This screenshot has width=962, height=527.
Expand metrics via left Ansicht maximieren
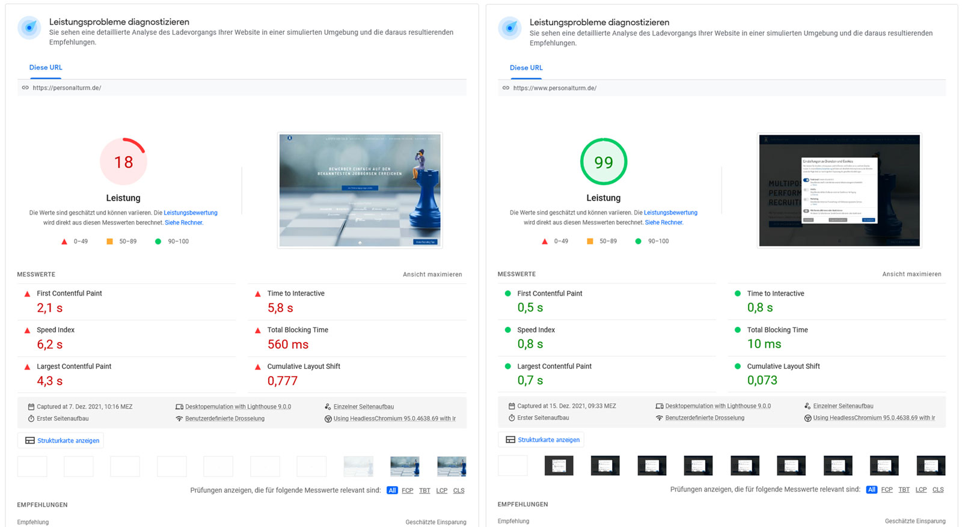point(432,275)
